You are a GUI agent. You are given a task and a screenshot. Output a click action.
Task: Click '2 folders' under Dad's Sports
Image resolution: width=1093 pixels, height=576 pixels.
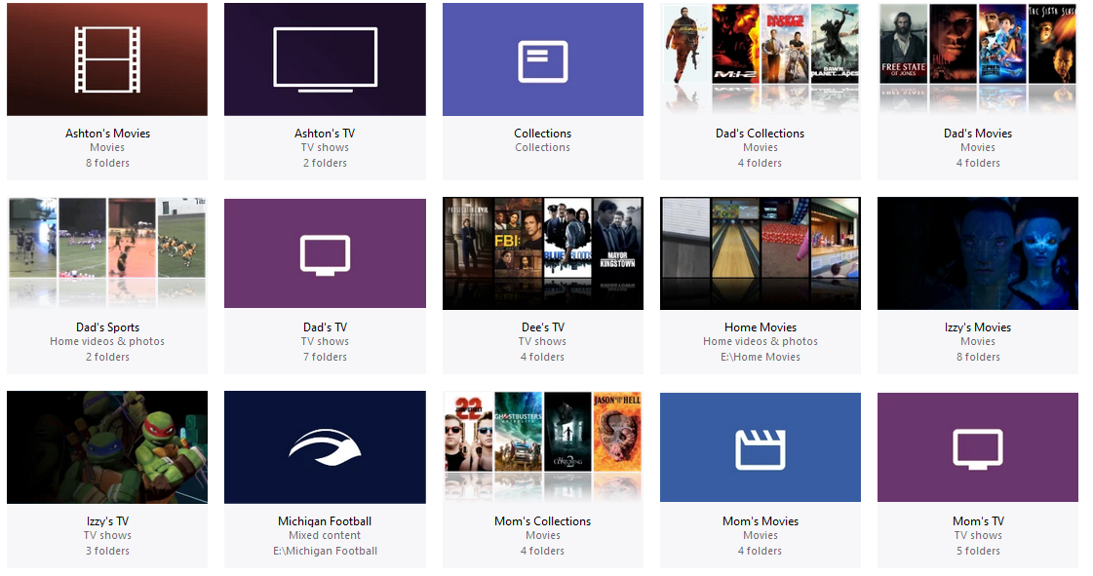pos(107,357)
